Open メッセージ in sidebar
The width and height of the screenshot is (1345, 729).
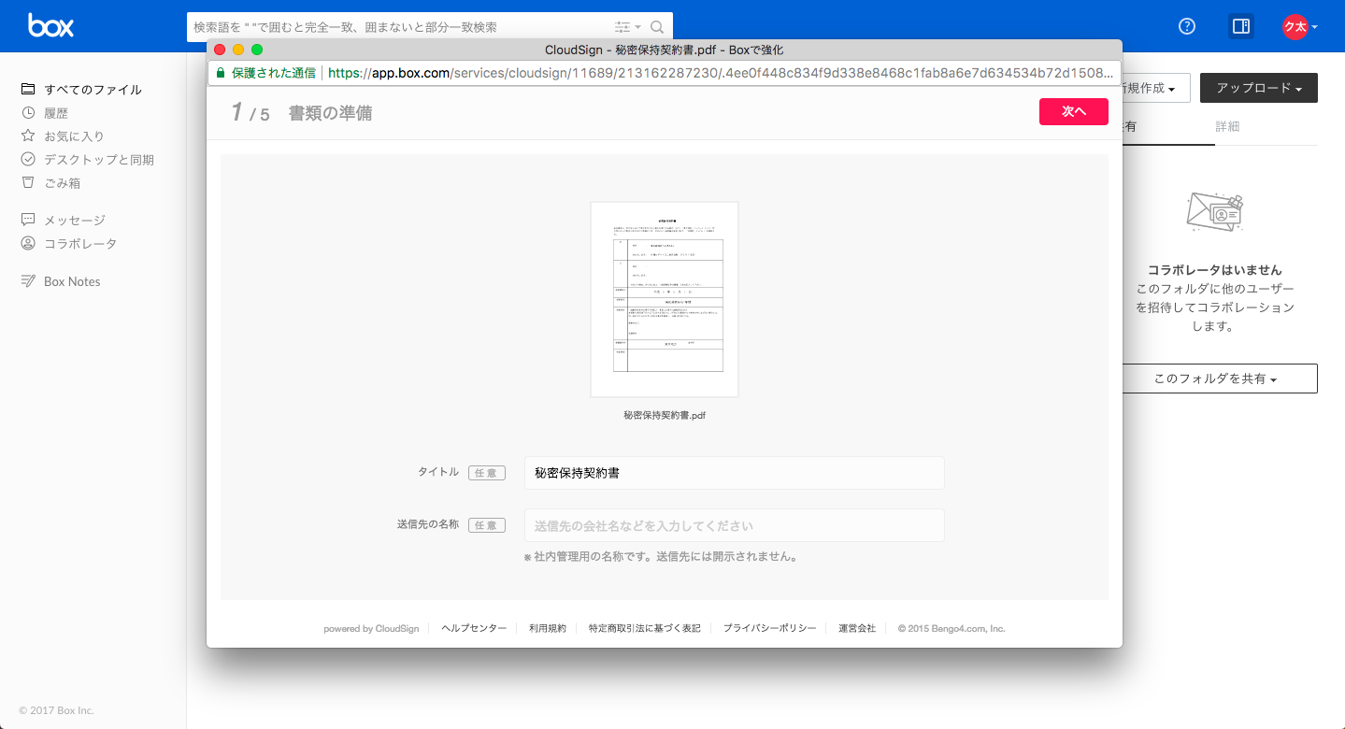pos(75,221)
